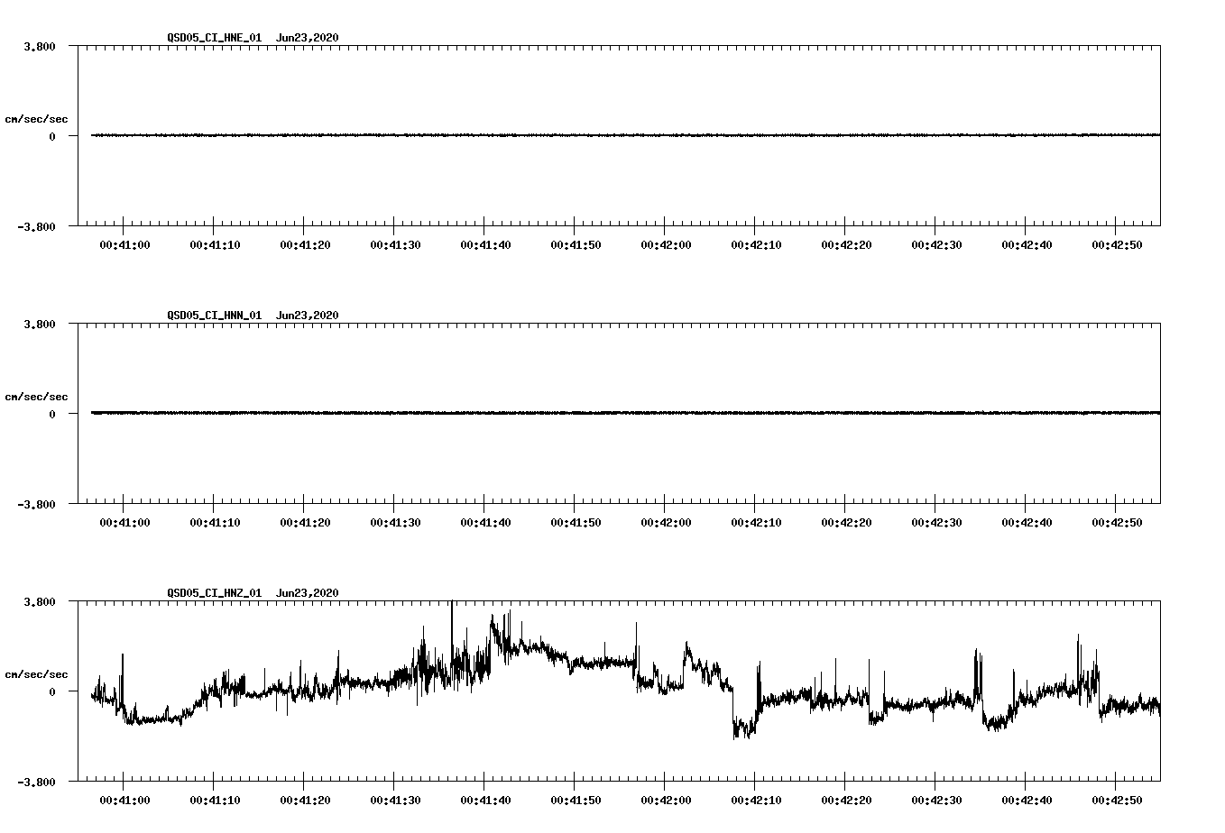Viewport: 1225px width, 833px height.
Task: Click 00:42:30 time label under HNN plot
Action: (936, 522)
